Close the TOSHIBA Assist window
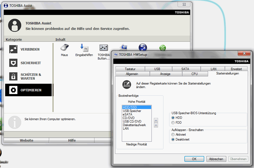The width and height of the screenshot is (254, 168). tap(184, 4)
